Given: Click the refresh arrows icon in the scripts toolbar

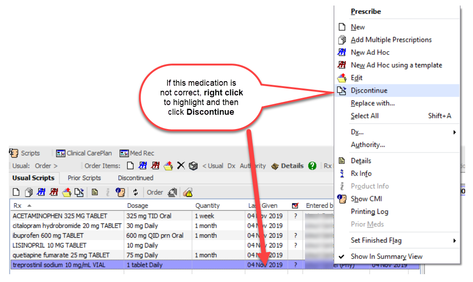Looking at the screenshot, I should click(136, 193).
